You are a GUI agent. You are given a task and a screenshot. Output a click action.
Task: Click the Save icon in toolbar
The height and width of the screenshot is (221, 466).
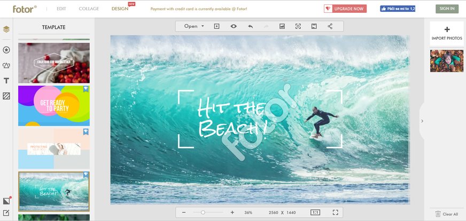coord(314,26)
